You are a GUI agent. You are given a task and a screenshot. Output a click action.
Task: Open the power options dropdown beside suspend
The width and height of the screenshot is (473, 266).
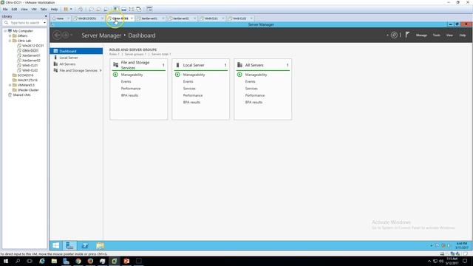point(71,9)
